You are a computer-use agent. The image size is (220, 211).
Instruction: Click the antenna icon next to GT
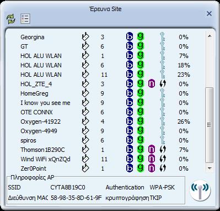85,46
